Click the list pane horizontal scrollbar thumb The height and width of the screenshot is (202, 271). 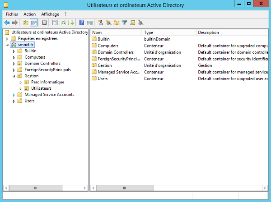click(x=125, y=188)
